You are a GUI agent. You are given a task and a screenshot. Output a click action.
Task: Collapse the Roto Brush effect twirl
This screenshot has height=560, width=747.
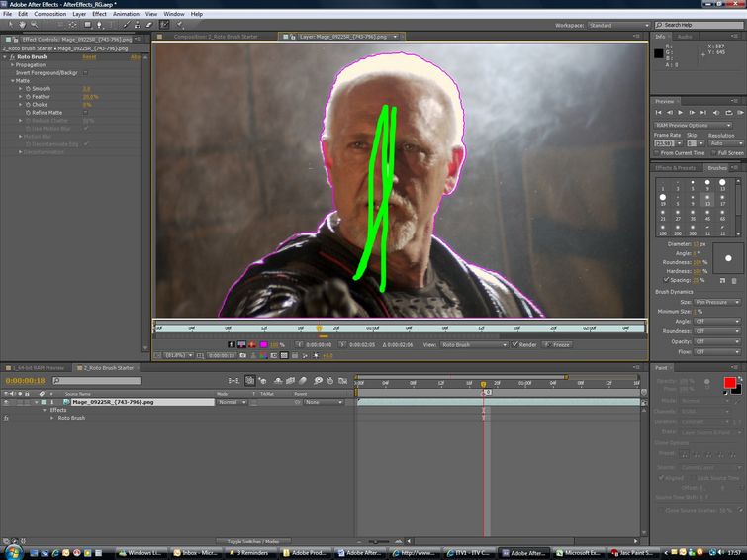(5, 57)
